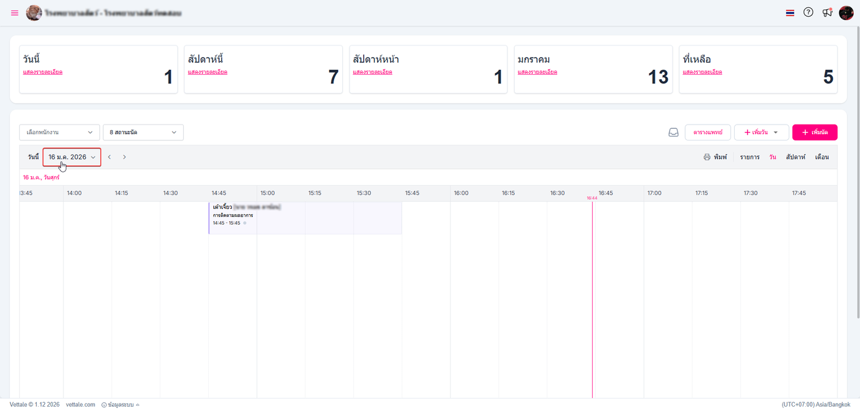The image size is (860, 411).
Task: Open the inbox tray icon
Action: tap(673, 133)
